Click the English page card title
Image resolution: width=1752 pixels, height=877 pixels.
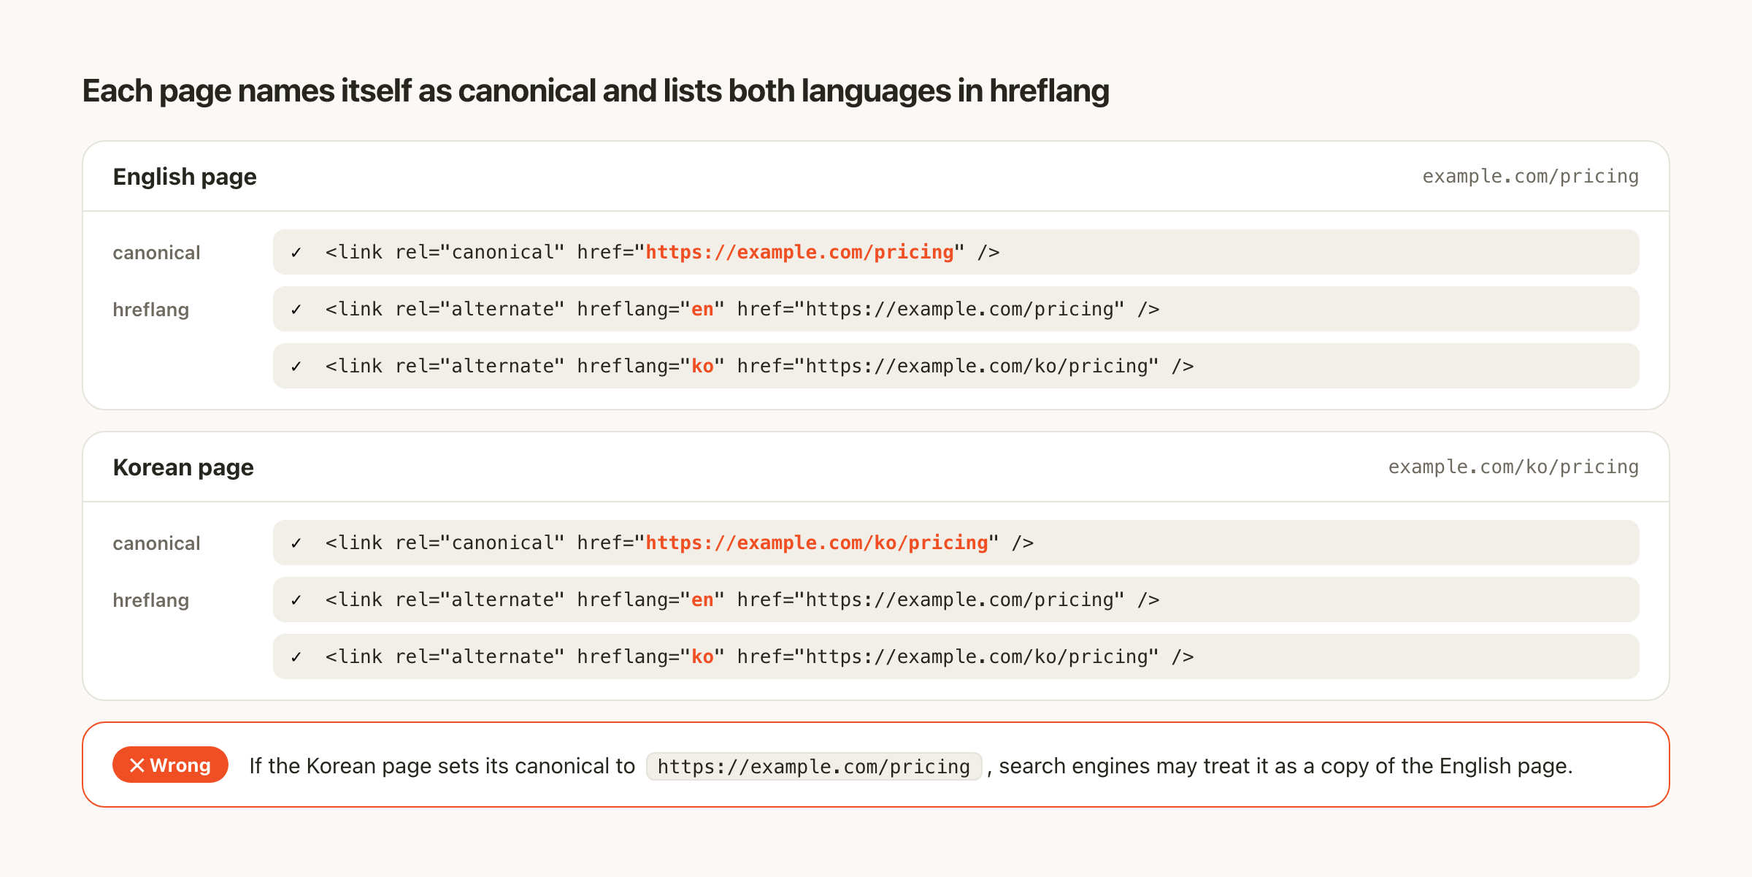[x=185, y=177]
